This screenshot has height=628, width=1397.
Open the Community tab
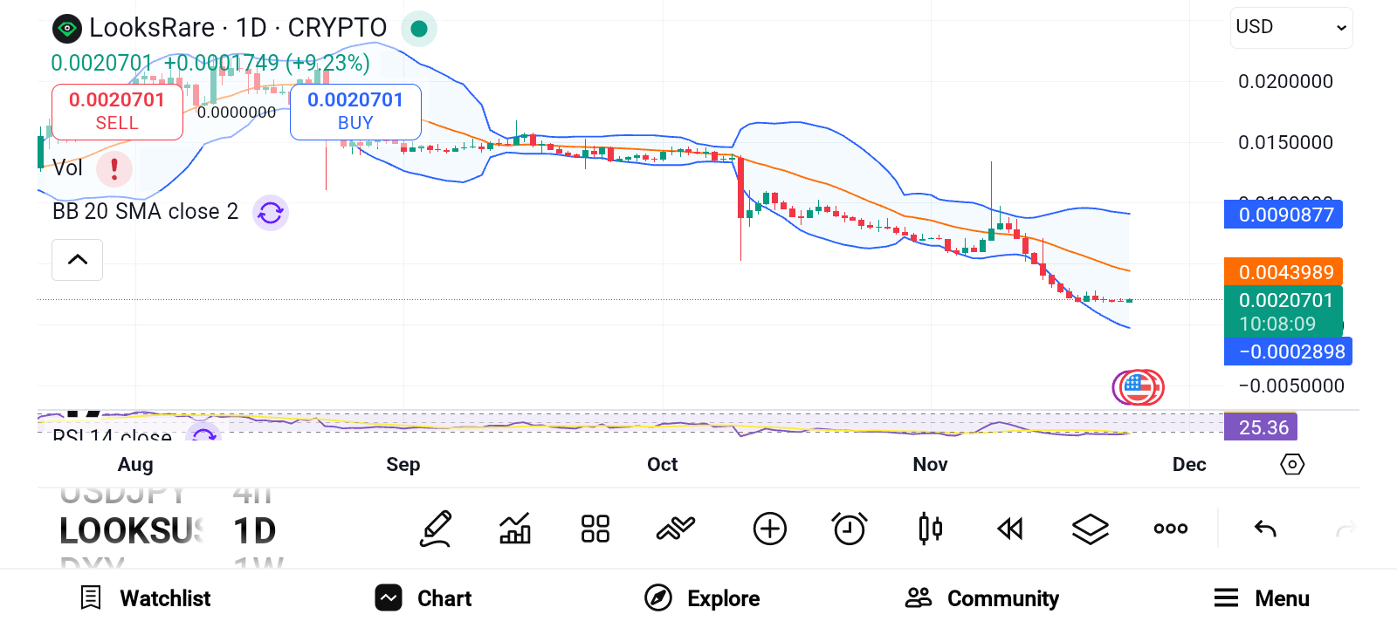coord(982,598)
